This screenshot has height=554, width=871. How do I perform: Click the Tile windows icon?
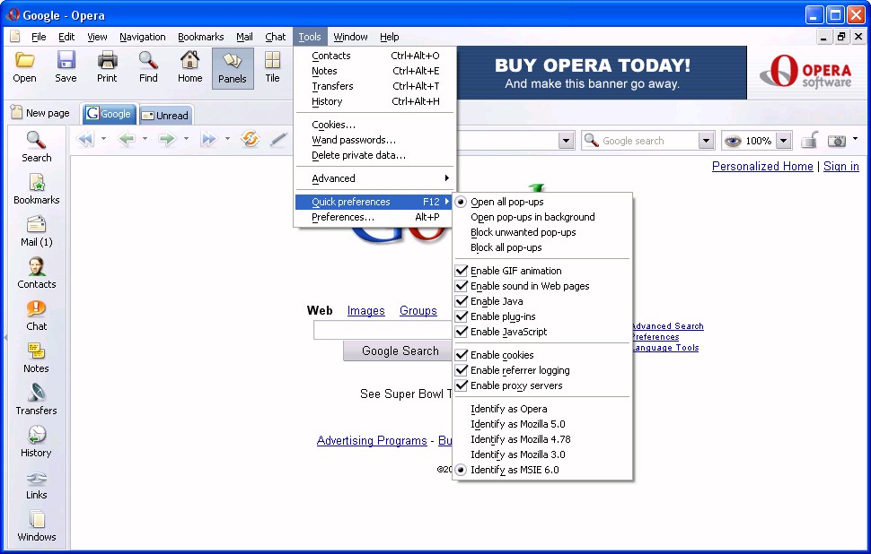coord(272,67)
